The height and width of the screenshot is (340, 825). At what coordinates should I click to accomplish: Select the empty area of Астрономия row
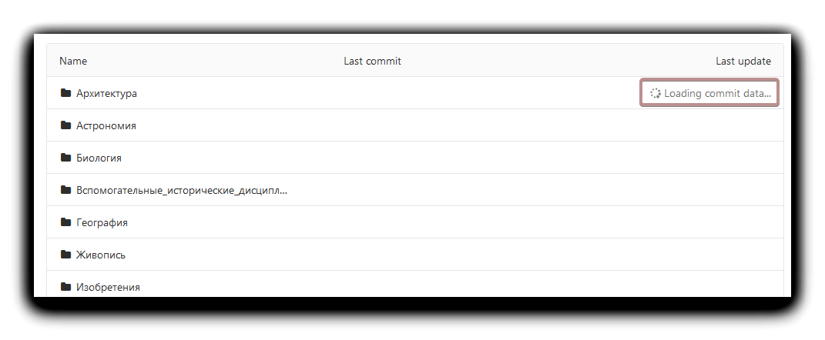(x=462, y=125)
